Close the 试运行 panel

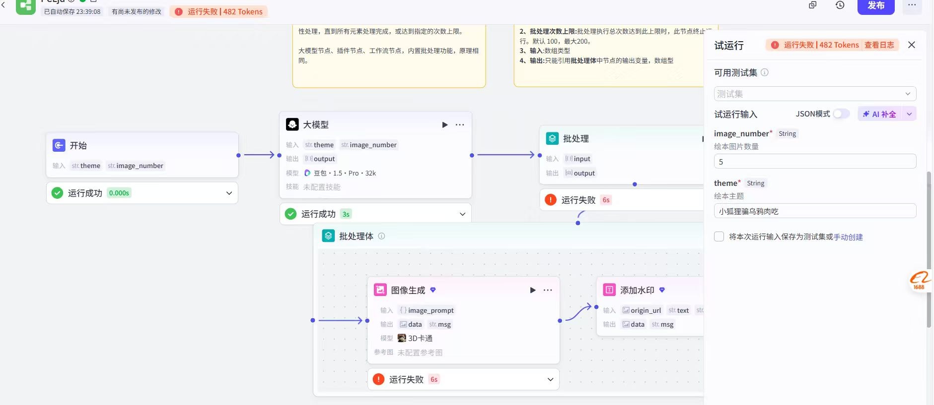(912, 45)
